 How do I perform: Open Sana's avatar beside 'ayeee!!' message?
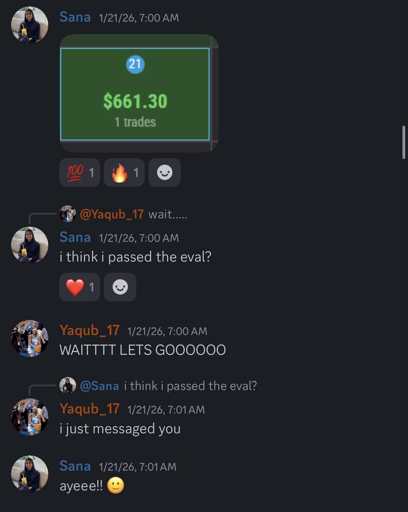(30, 474)
